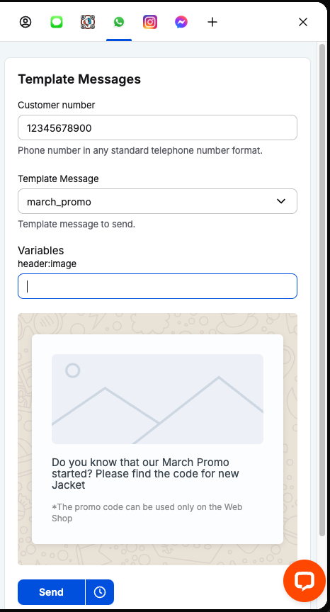The width and height of the screenshot is (330, 612).
Task: Click the Customer number field label
Action: pyautogui.click(x=57, y=105)
